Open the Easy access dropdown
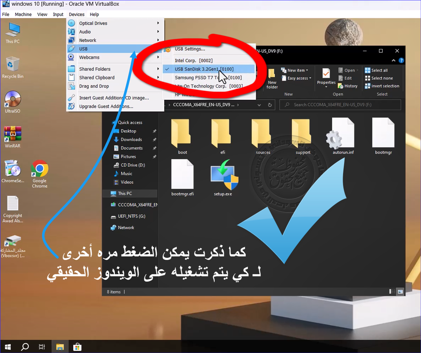The image size is (421, 353). pos(299,78)
